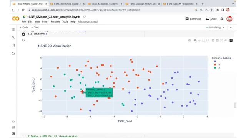
Task: Open the Terminal sidebar icon
Action: [13, 134]
